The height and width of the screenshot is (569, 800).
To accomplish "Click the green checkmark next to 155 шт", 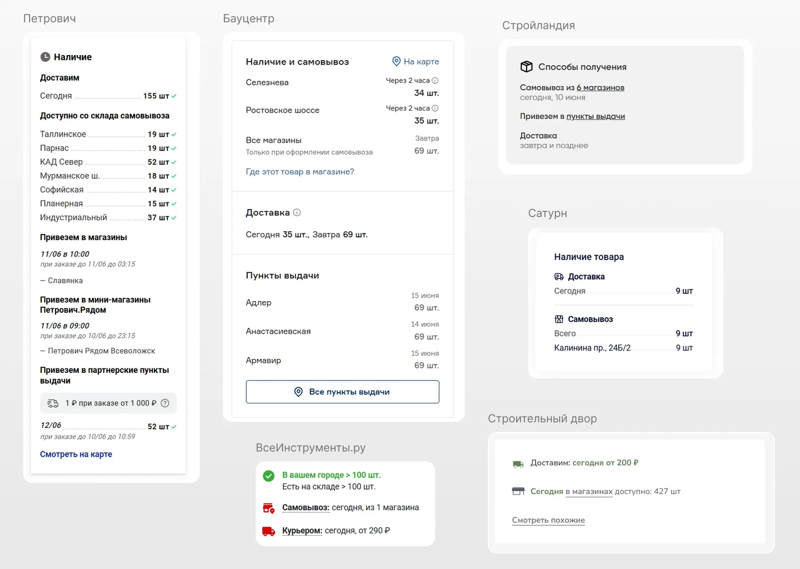I will (x=174, y=96).
